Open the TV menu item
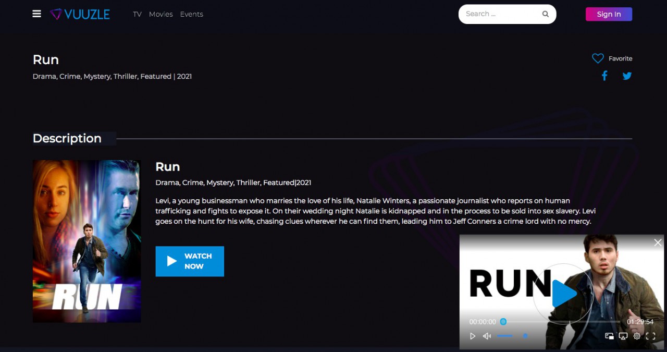This screenshot has height=352, width=667. coord(137,14)
